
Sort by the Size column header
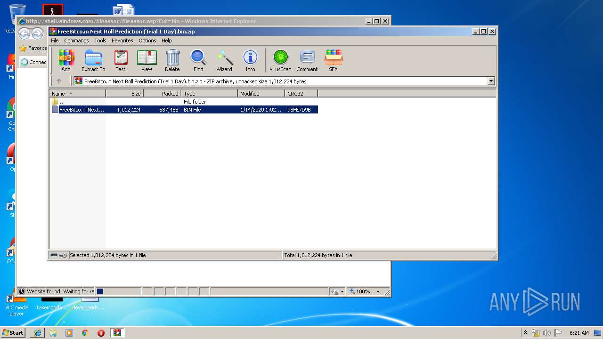(x=124, y=94)
